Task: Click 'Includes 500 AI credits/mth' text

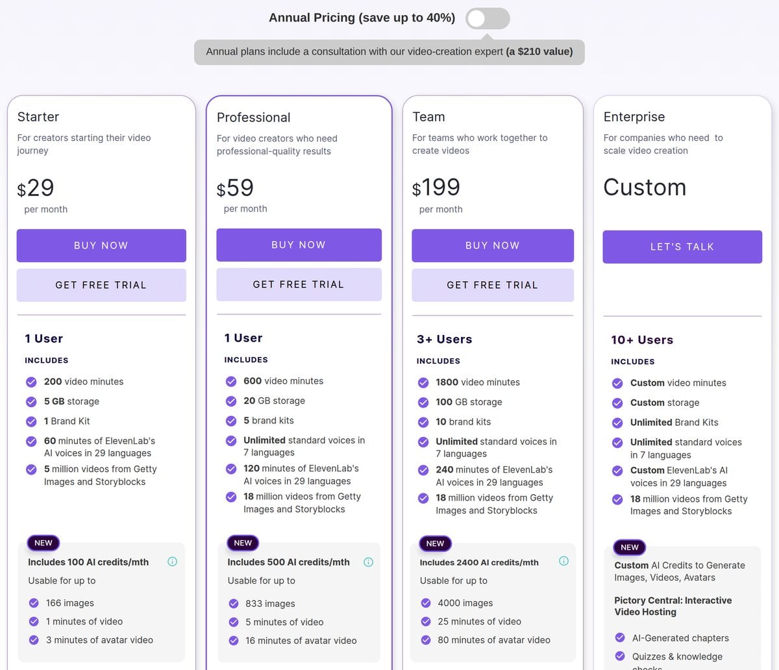Action: click(288, 562)
